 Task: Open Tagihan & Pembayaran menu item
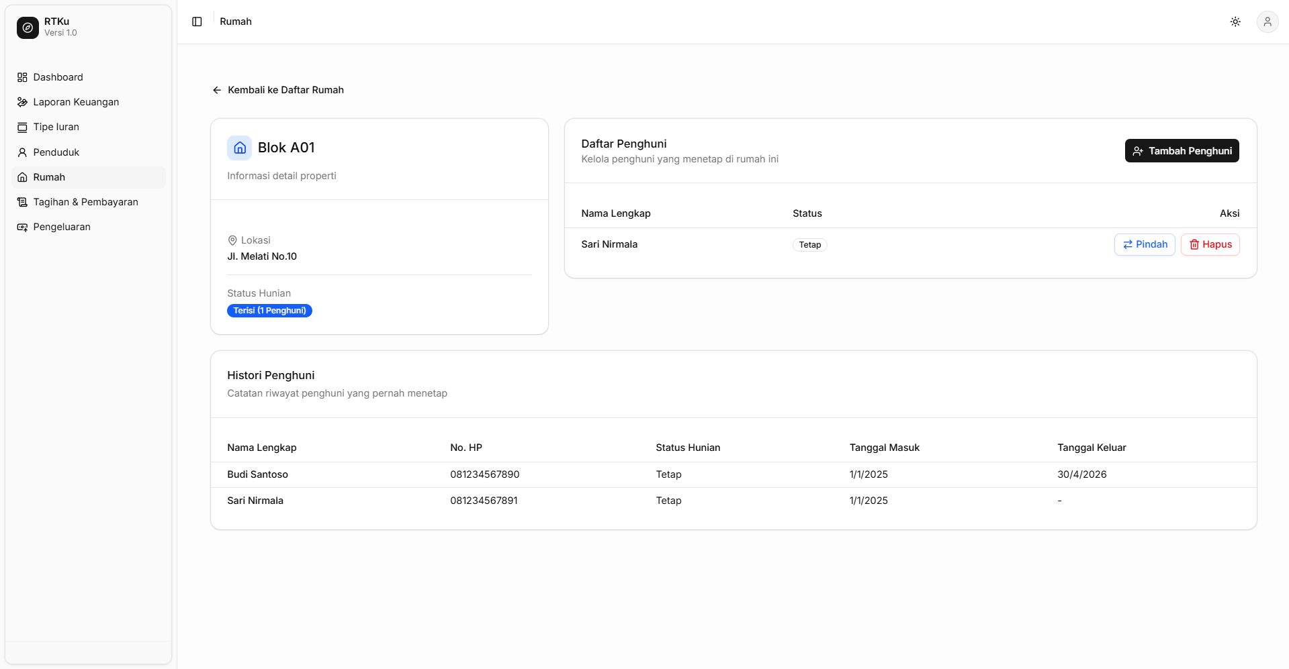pyautogui.click(x=89, y=202)
